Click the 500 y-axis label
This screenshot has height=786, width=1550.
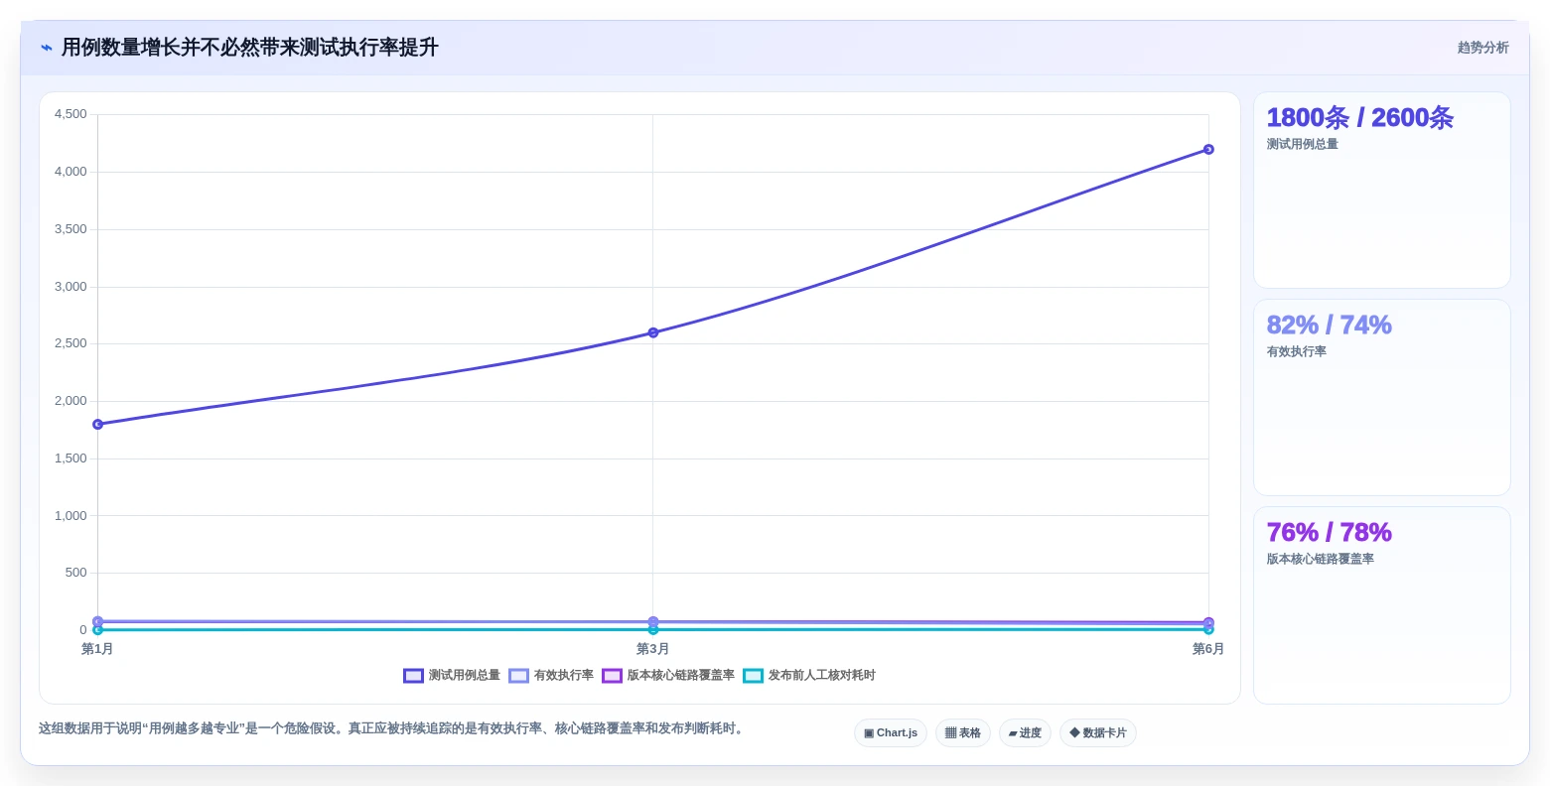tap(76, 573)
